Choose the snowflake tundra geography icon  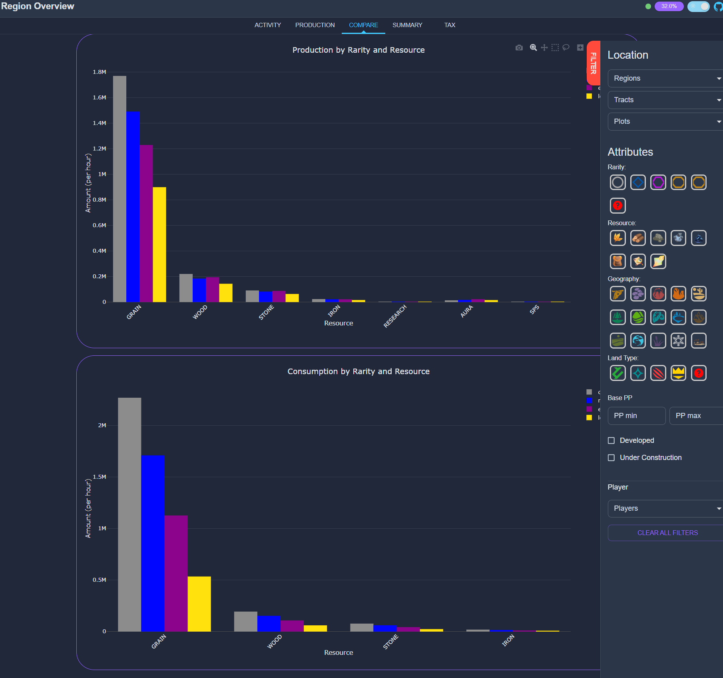(x=678, y=341)
